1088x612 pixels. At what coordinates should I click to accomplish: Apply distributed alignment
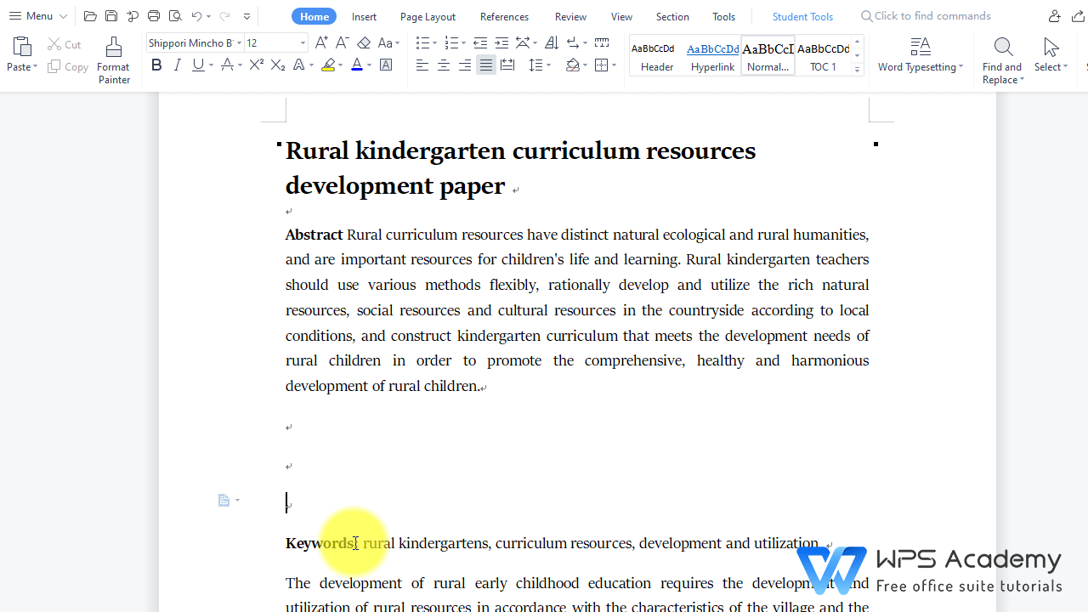point(507,65)
